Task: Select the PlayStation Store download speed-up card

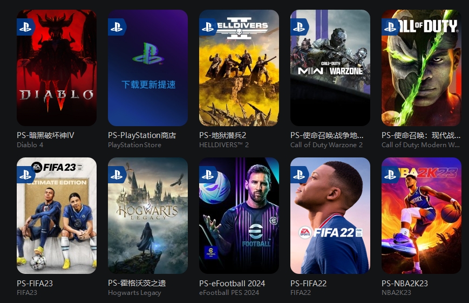Action: 148,68
